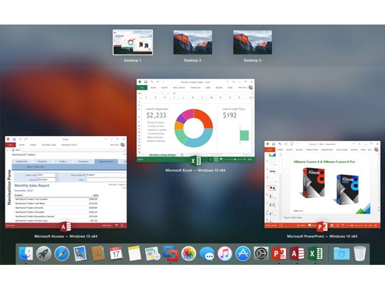385x289 pixels.
Task: Open Trash in the Dock
Action: 359,253
